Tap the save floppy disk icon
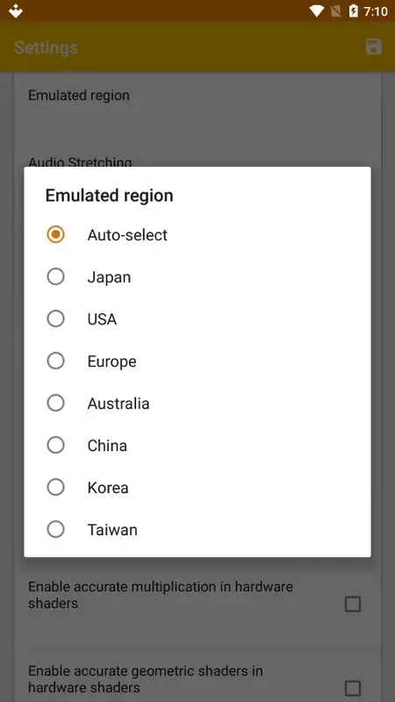The image size is (395, 702). (374, 47)
